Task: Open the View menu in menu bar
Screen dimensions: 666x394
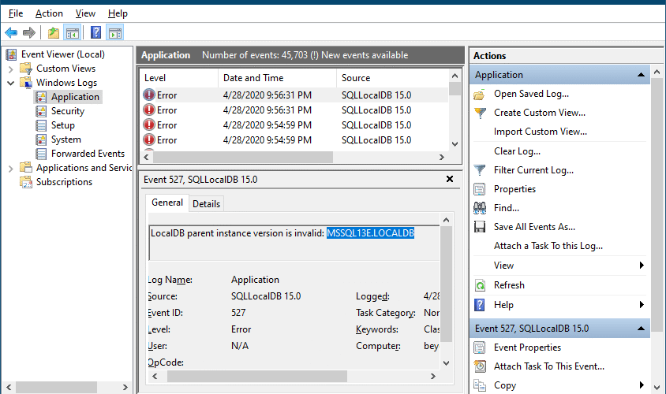Action: pyautogui.click(x=85, y=13)
